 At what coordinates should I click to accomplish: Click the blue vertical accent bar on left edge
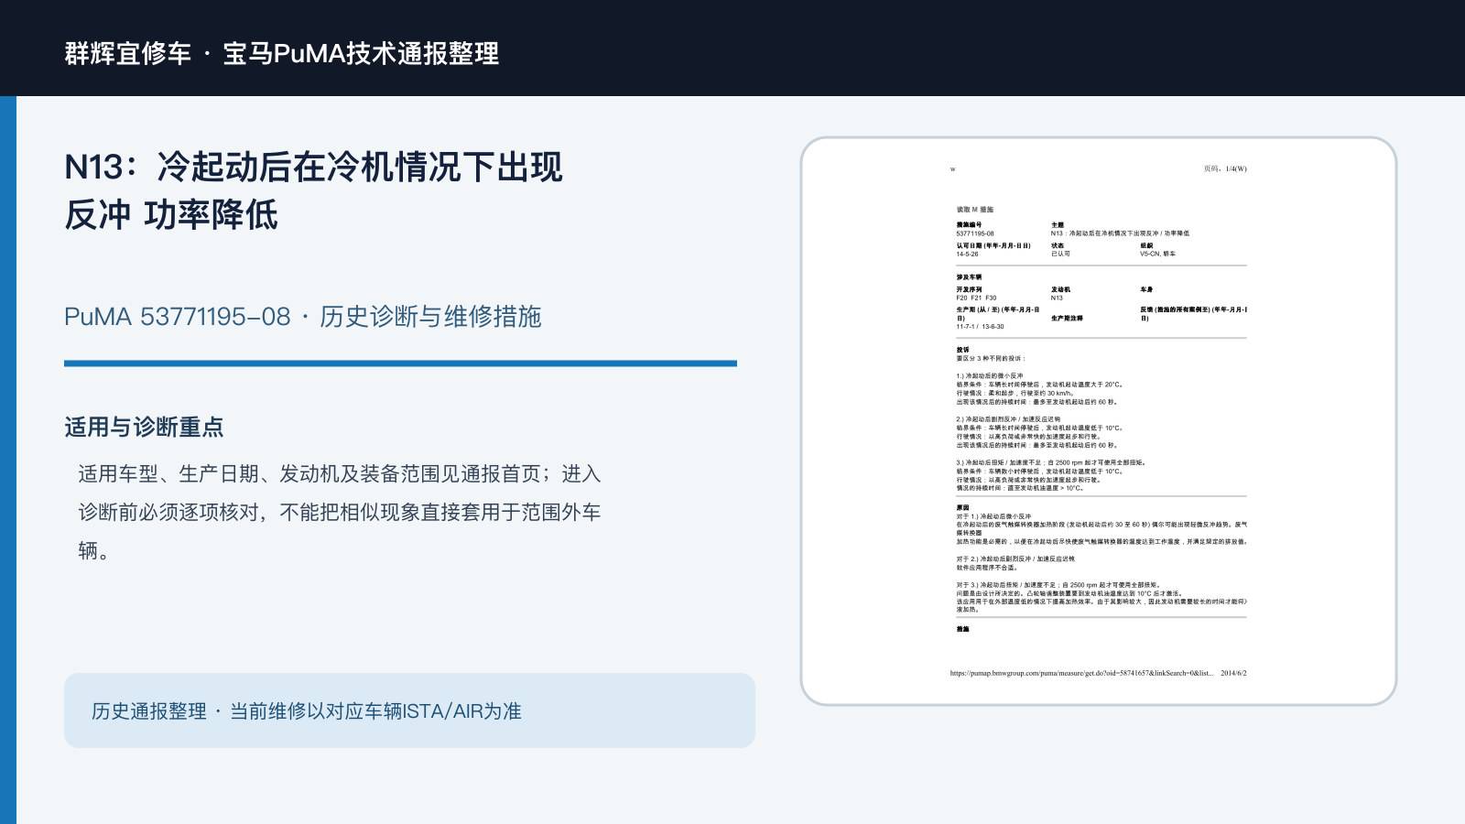point(8,460)
